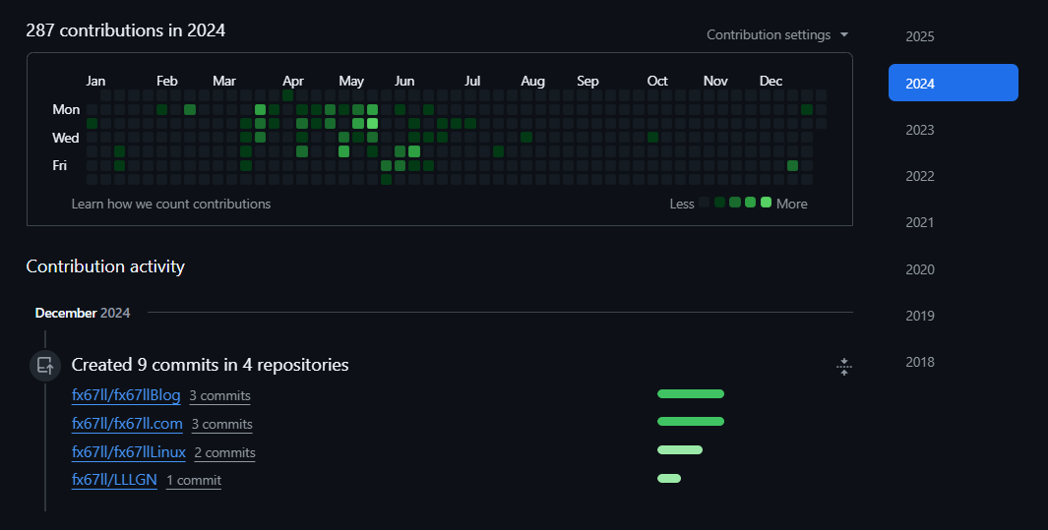Select the green Thursday cell in July
1048x530 pixels.
(499, 151)
